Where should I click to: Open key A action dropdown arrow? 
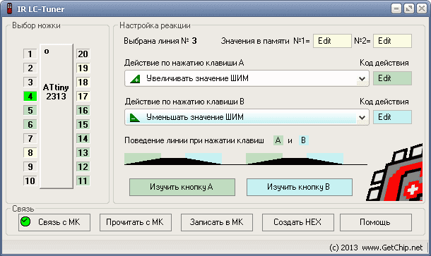pos(362,79)
